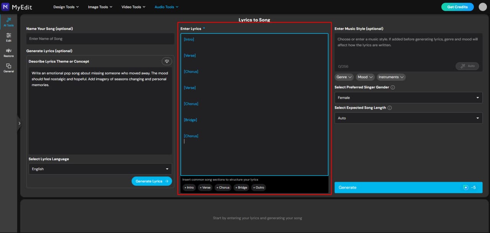Open the General tools section
The height and width of the screenshot is (233, 490).
pos(8,68)
